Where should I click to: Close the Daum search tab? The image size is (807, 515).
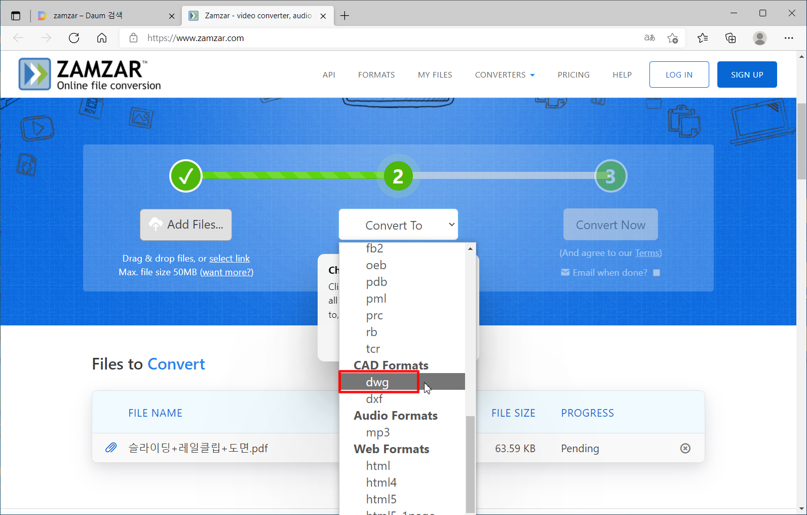[172, 16]
